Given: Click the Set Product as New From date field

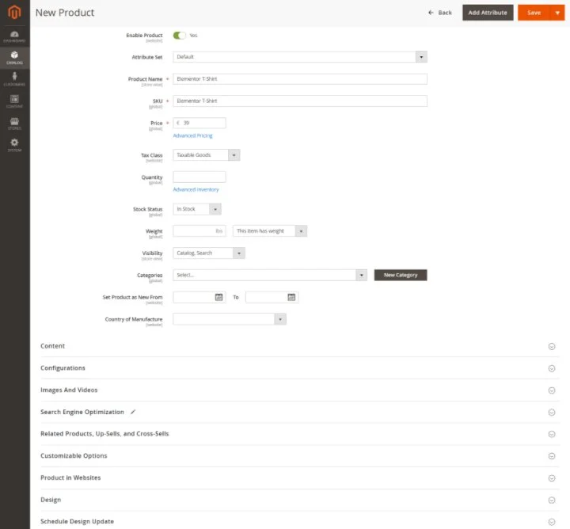Looking at the screenshot, I should coord(199,298).
